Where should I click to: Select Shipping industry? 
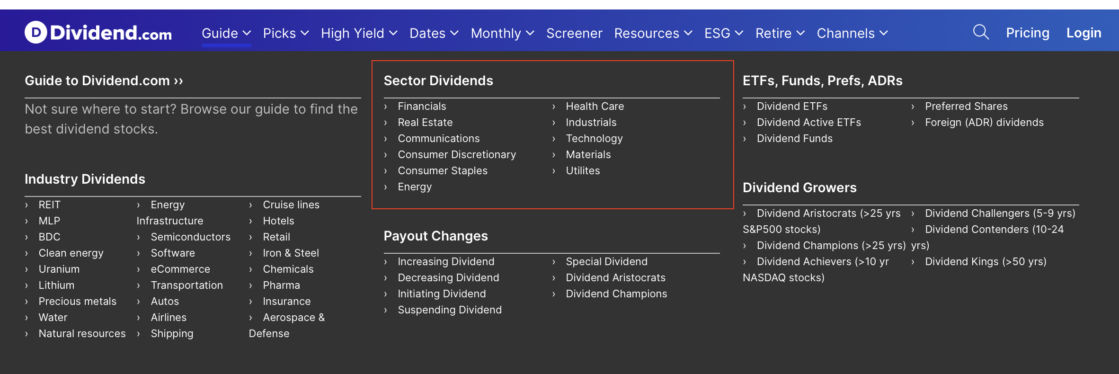pyautogui.click(x=172, y=333)
